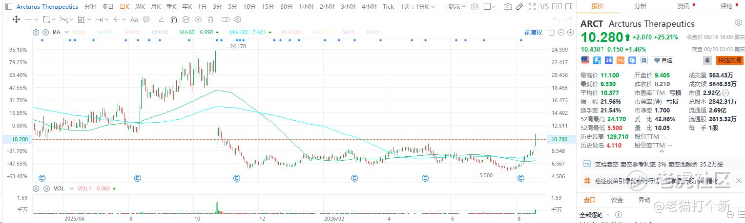Add stock to 自选 watchlist
This screenshot has width=745, height=223.
662,60
